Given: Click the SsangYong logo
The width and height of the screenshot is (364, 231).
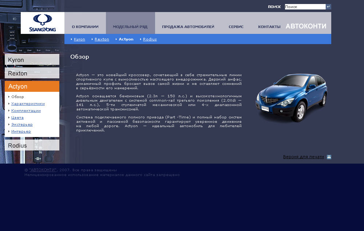Looking at the screenshot, I should pos(43,23).
